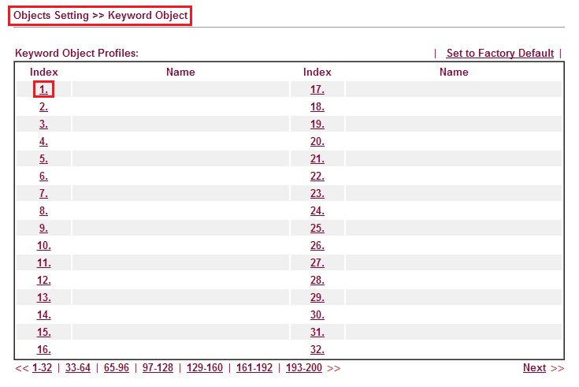The image size is (579, 387).
Task: Switch to profiles page 193-200
Action: coord(304,368)
